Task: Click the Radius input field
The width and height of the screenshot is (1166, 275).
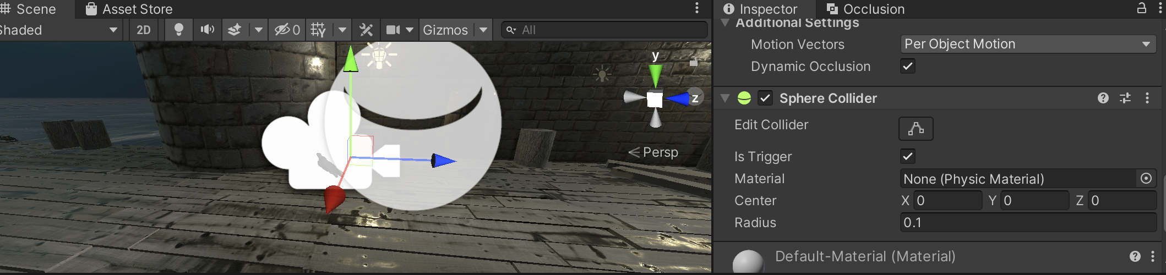Action: tap(1028, 223)
